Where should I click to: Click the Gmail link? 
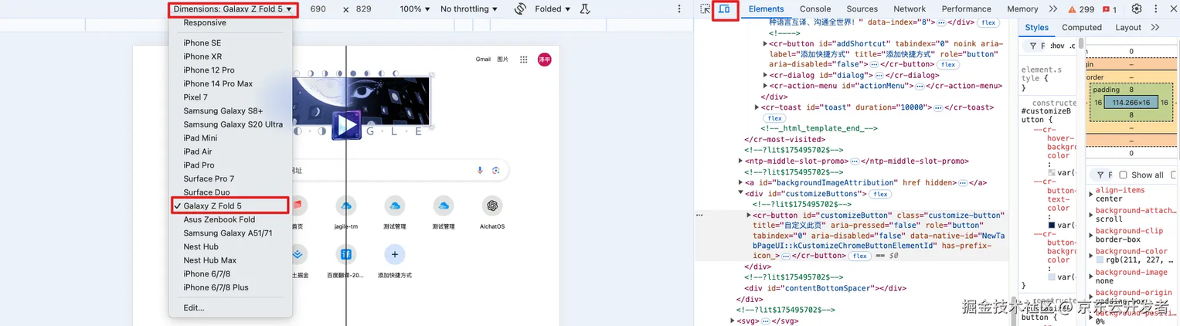(x=483, y=59)
